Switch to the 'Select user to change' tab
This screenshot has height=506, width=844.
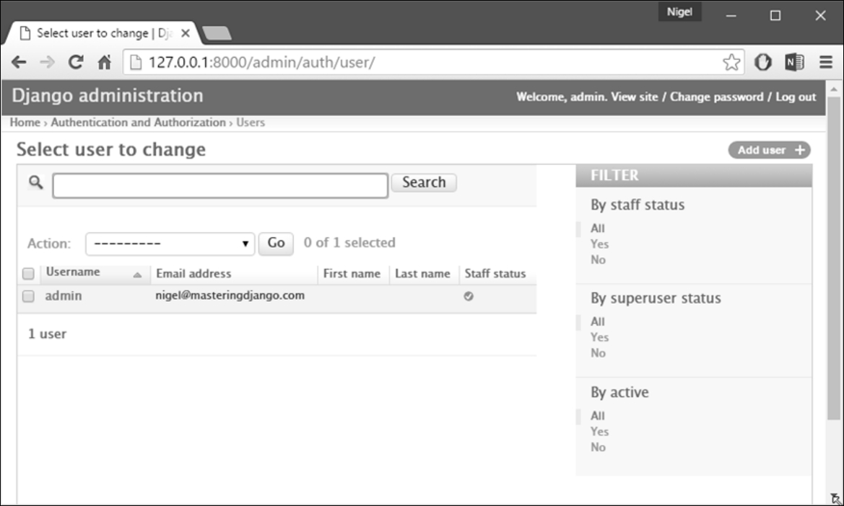103,33
